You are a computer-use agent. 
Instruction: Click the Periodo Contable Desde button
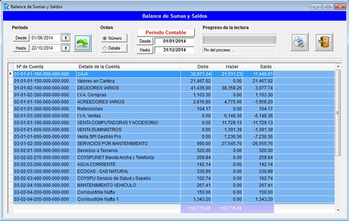pos(145,41)
